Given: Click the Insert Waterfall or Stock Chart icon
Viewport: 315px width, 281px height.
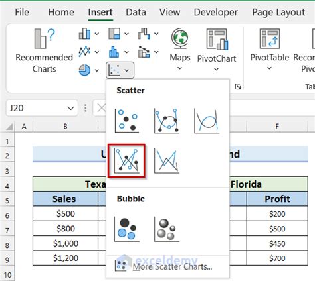Looking at the screenshot, I should coord(144,34).
